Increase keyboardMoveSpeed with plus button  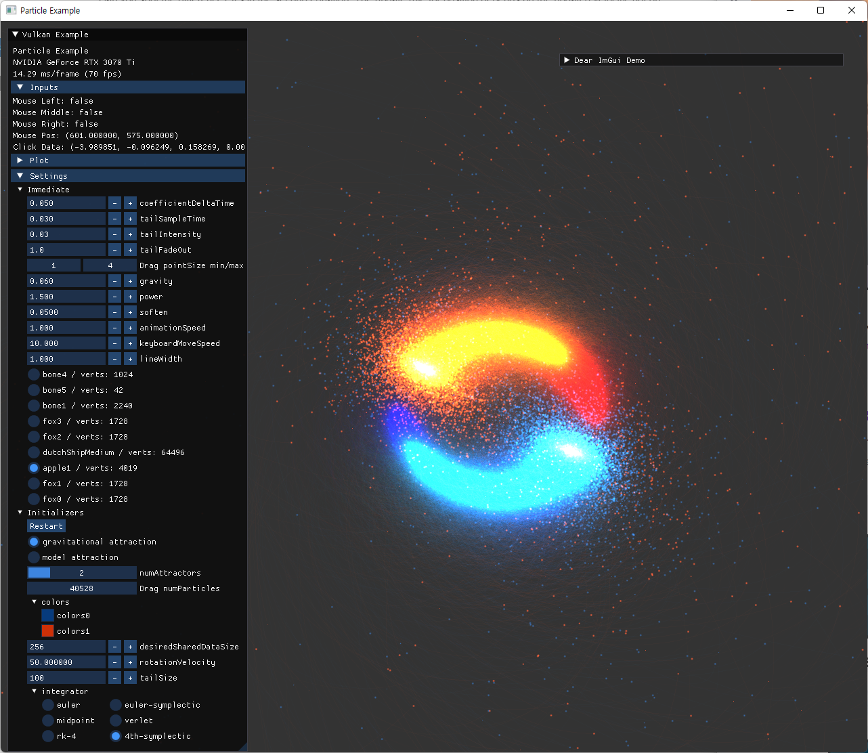tap(130, 343)
